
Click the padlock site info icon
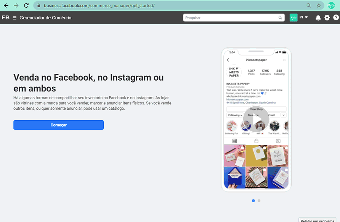(39, 5)
